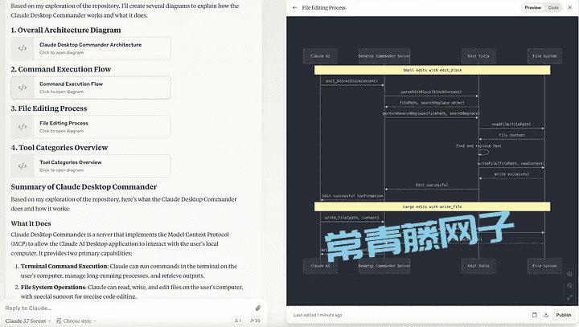Click the 'Small edits with edit_block' note
Screen dimensions: 579x327
click(432, 70)
